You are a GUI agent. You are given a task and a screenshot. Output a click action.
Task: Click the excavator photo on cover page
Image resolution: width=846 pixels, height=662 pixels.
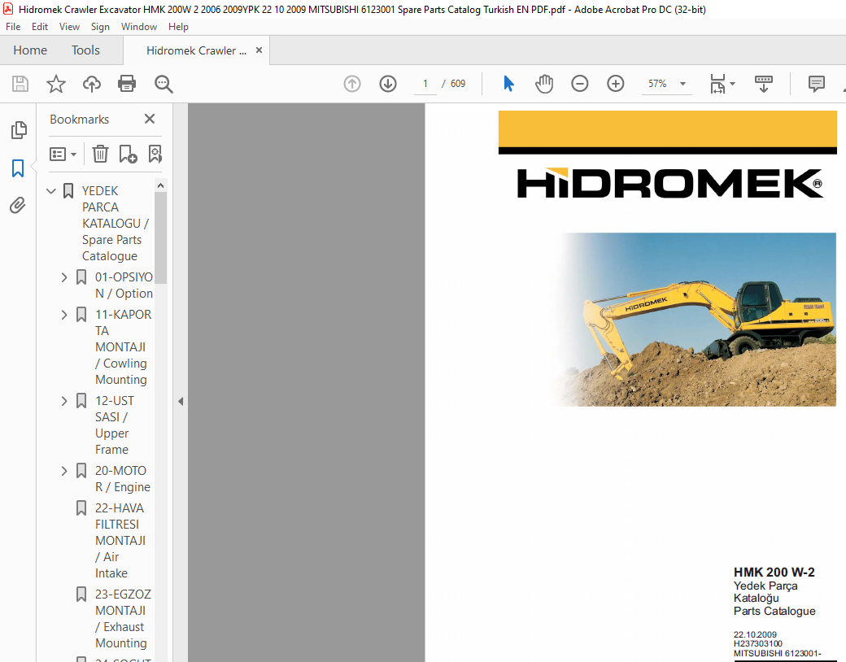tap(695, 320)
